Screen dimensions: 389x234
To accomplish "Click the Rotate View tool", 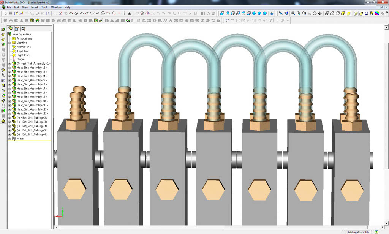I will pos(315,13).
